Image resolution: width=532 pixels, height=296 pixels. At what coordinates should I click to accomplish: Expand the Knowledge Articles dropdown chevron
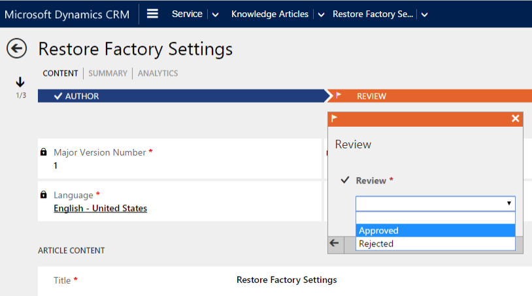click(x=321, y=14)
